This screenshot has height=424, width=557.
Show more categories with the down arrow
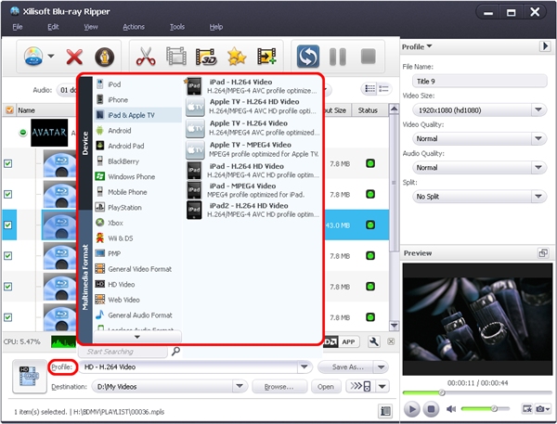click(137, 337)
